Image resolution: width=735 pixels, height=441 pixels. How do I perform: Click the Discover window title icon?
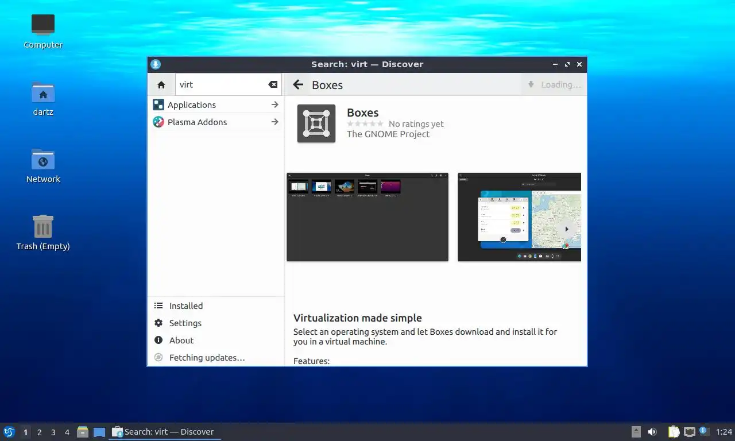pos(156,64)
